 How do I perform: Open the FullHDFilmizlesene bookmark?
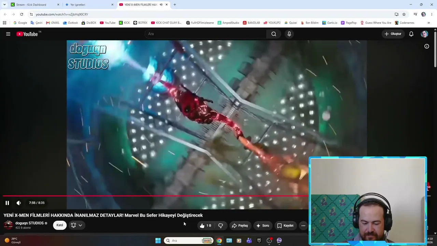point(200,23)
